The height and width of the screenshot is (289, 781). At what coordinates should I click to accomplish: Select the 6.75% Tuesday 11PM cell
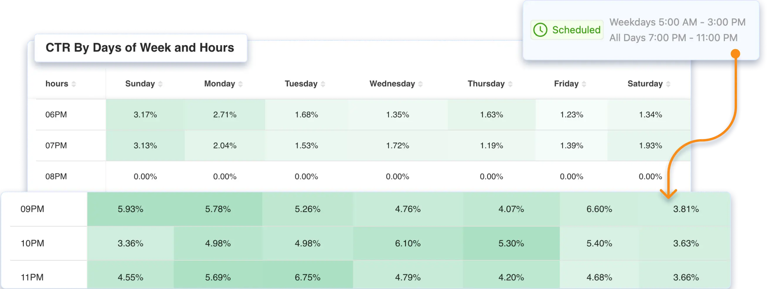pyautogui.click(x=307, y=277)
